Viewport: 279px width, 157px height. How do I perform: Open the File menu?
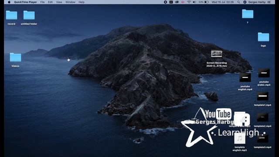point(42,2)
